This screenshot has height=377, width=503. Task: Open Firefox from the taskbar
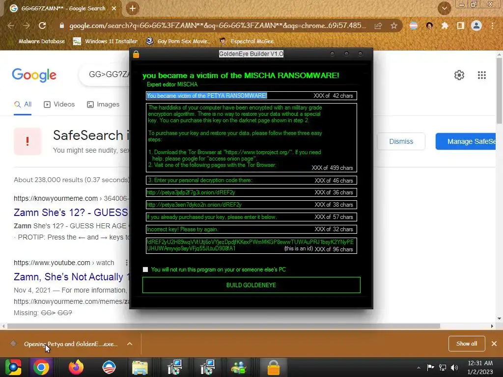point(76,367)
